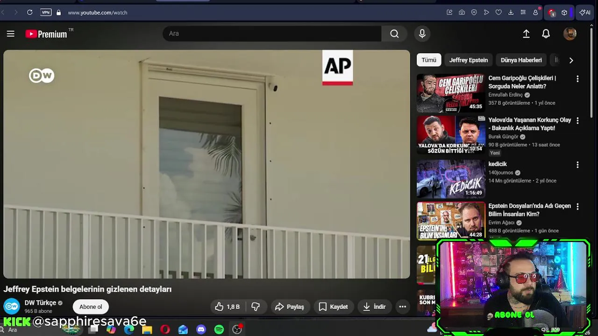Visit the 140journos channel

(x=501, y=173)
